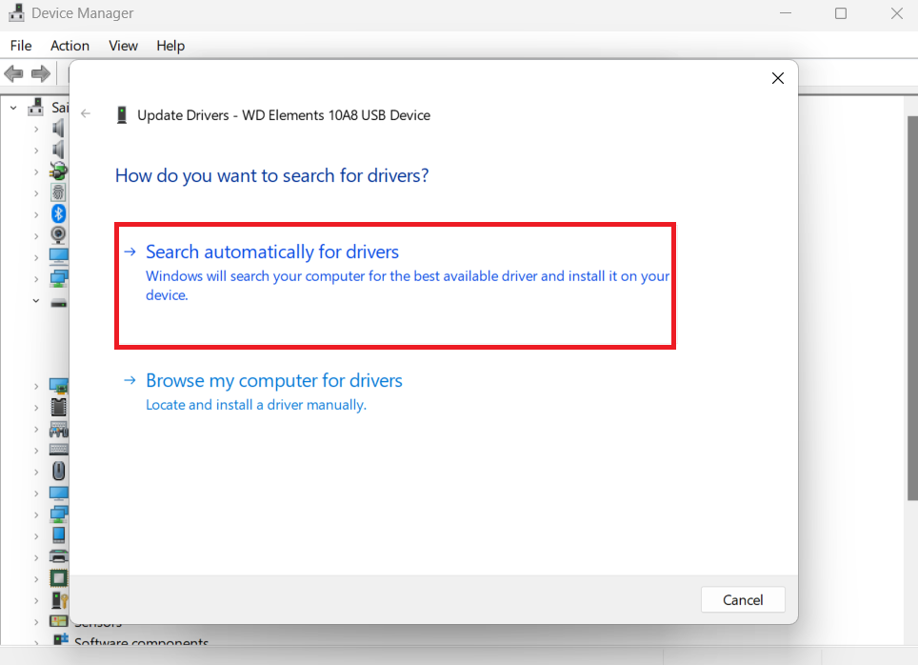The width and height of the screenshot is (918, 665).
Task: Select the Print queues printer icon
Action: pyautogui.click(x=58, y=556)
